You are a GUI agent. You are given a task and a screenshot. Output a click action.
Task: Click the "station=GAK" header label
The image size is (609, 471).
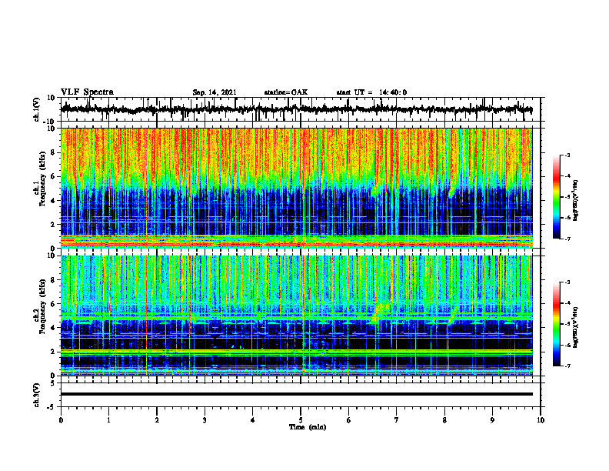286,92
